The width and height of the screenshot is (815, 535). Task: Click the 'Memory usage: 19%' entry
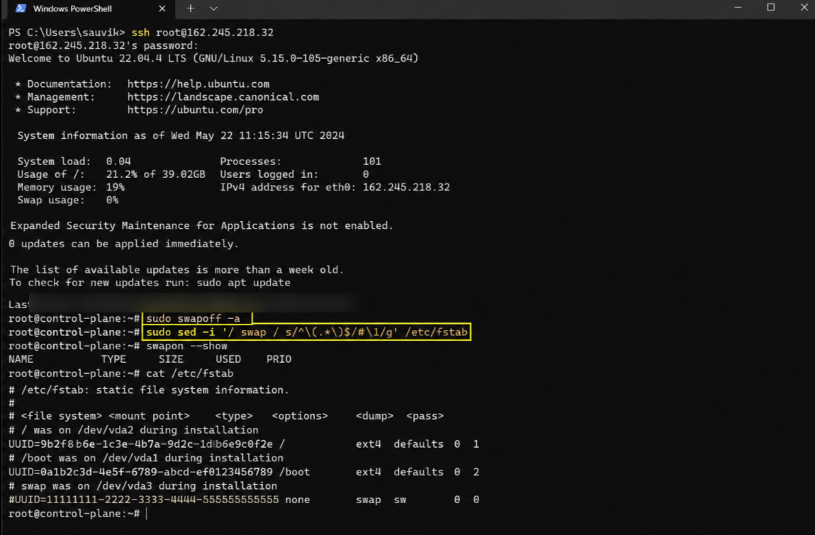(71, 187)
